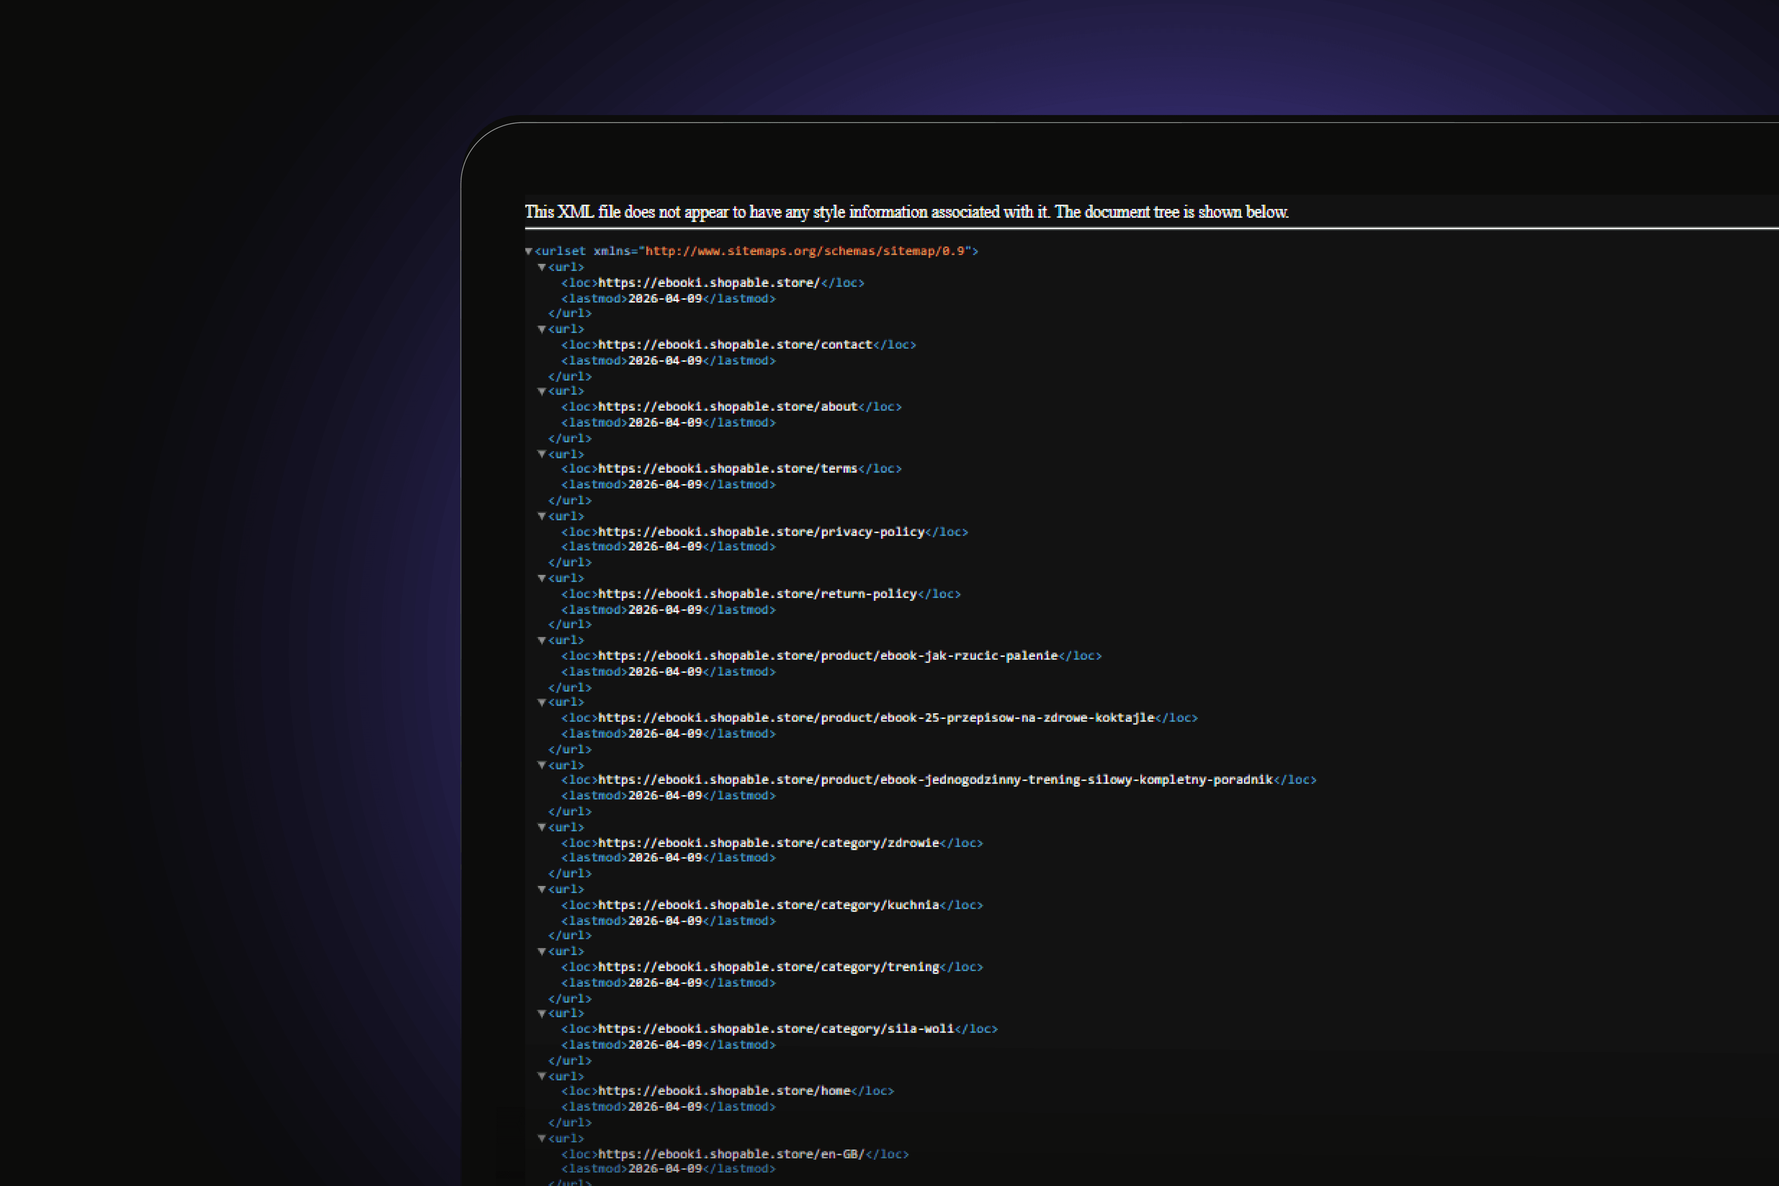The image size is (1779, 1186).
Task: Collapse the url node for trening-silowy ebook
Action: point(542,765)
